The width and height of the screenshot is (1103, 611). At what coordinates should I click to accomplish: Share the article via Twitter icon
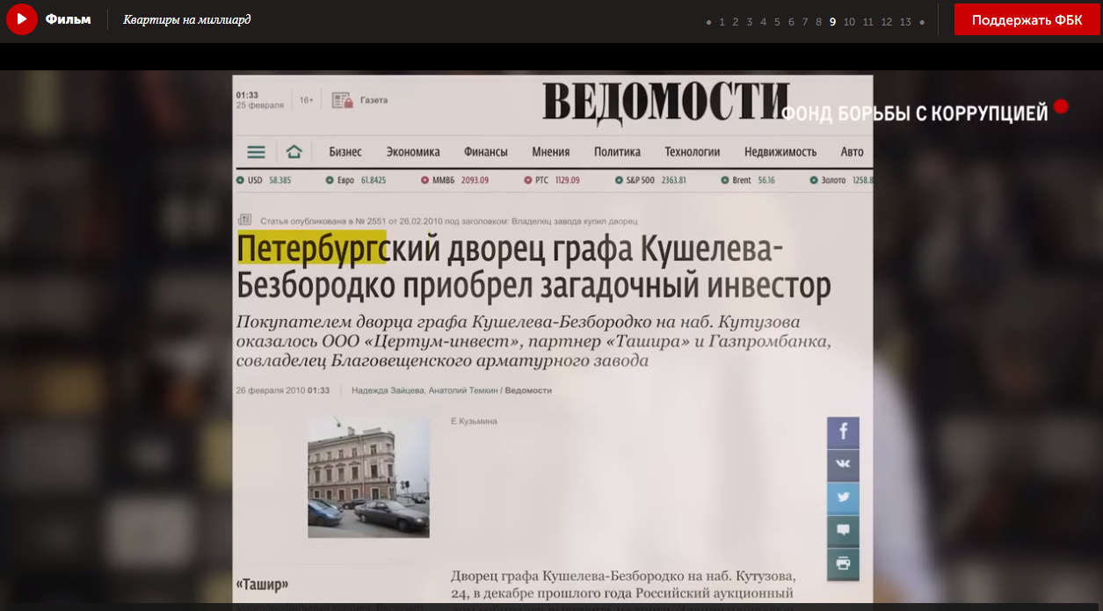[x=843, y=498]
